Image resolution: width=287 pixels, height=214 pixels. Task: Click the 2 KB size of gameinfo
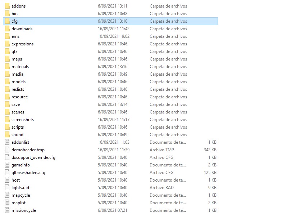point(212,165)
